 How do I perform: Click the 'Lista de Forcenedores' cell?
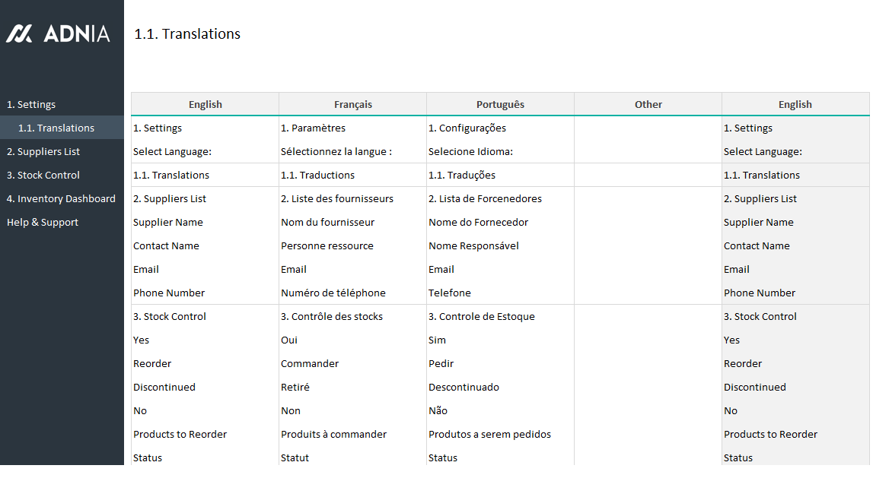coord(485,199)
